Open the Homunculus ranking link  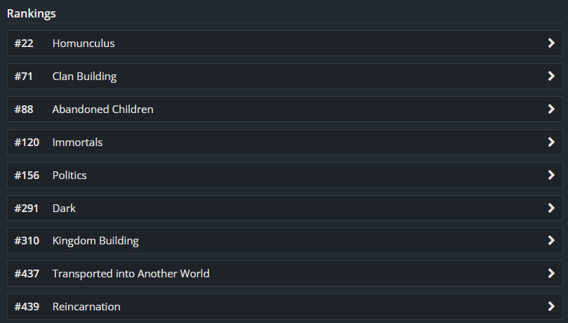[84, 44]
